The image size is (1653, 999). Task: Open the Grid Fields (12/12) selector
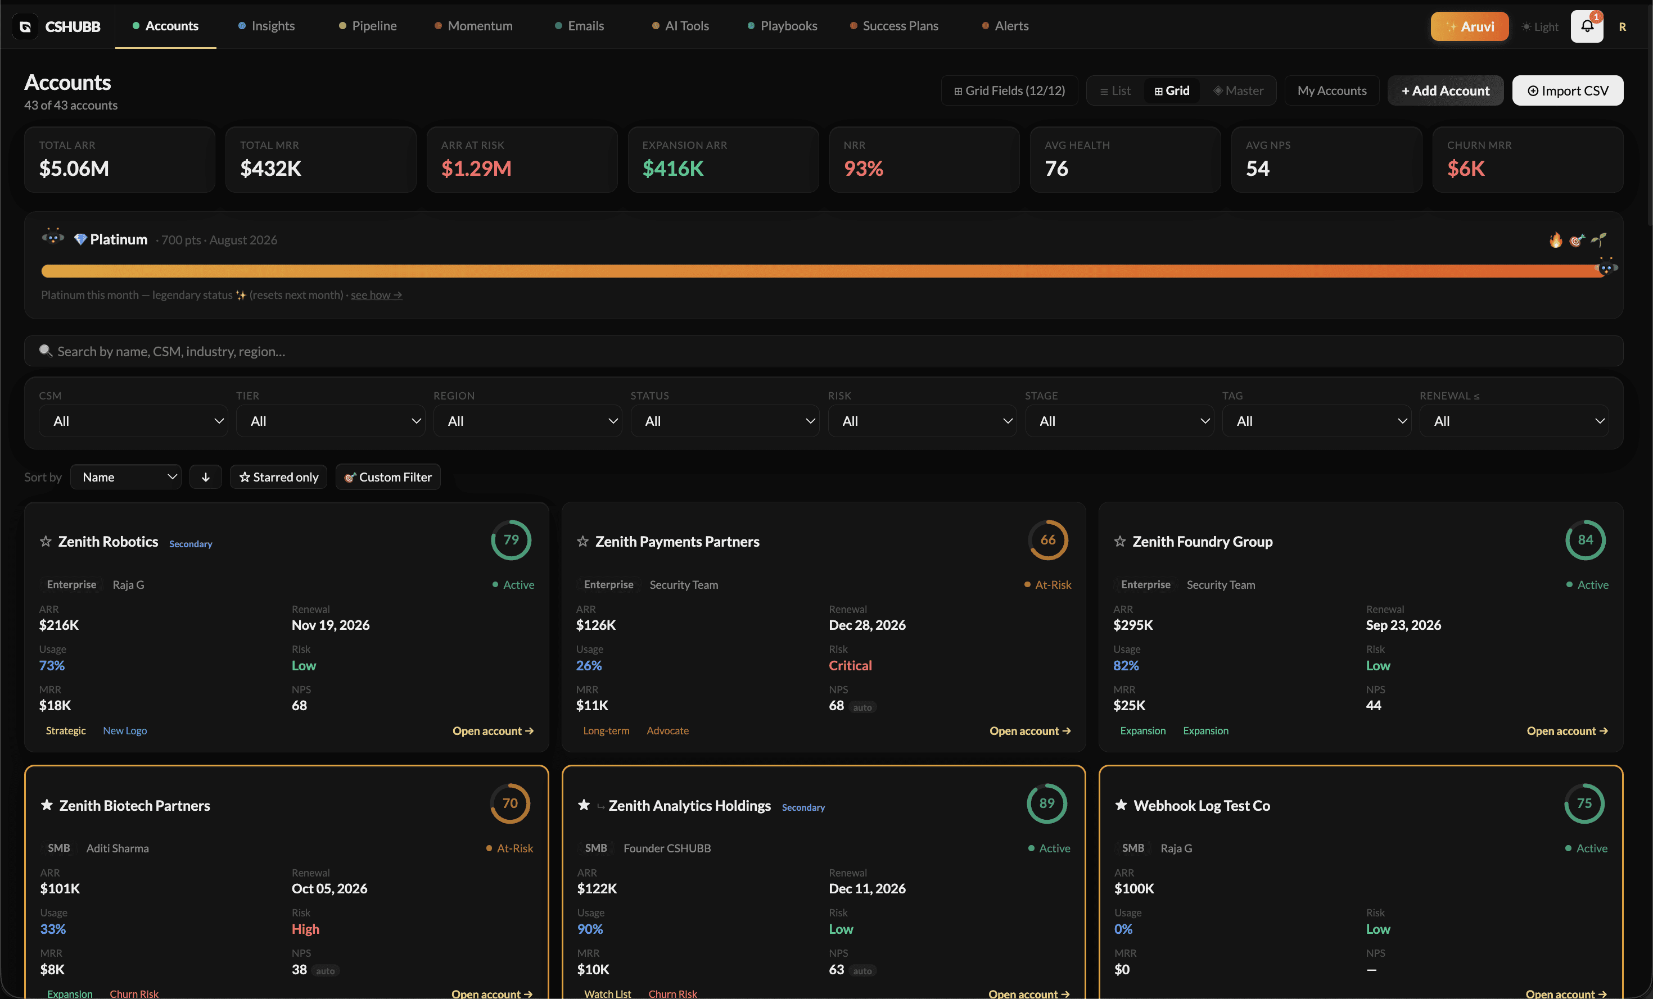pos(1009,90)
